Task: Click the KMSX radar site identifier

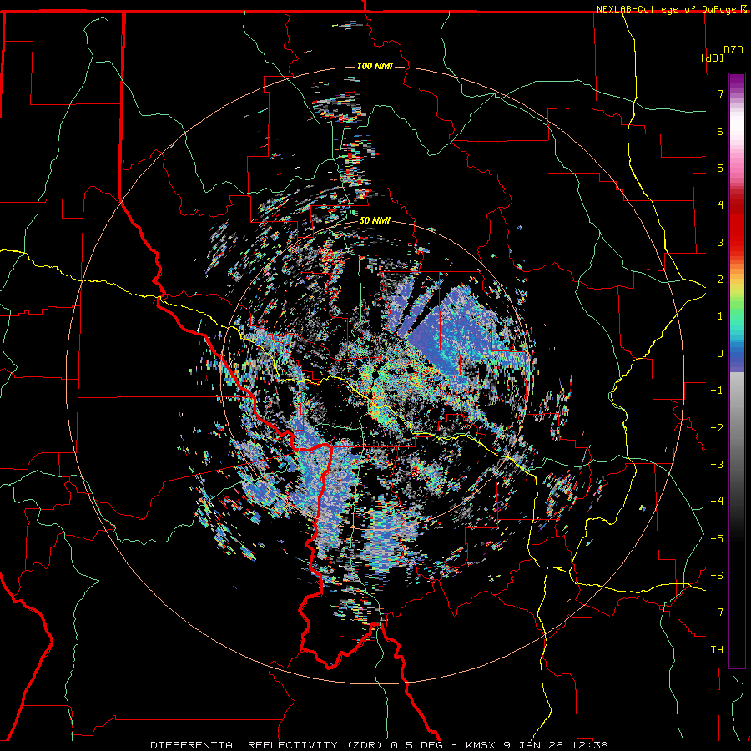Action: pyautogui.click(x=480, y=745)
